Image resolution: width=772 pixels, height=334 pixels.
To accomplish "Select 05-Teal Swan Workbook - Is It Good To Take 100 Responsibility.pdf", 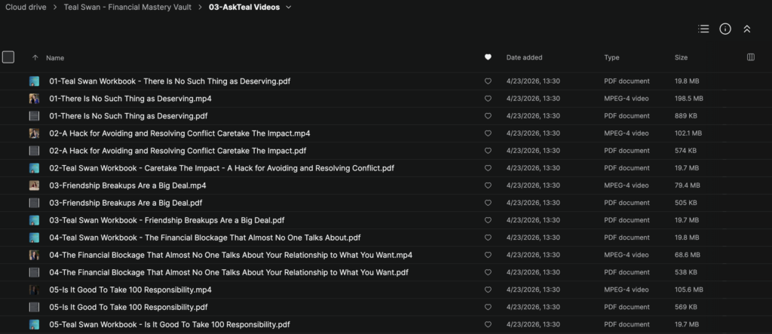I will coord(170,325).
